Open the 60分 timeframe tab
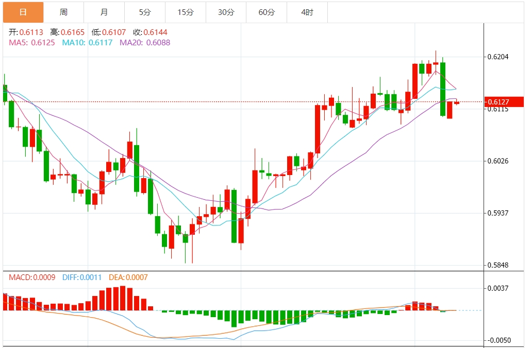This screenshot has width=532, height=348. pyautogui.click(x=267, y=12)
